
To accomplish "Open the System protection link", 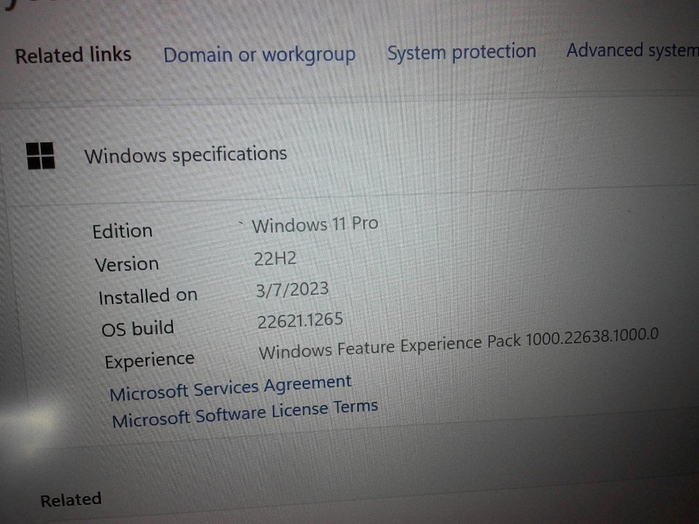I will point(461,52).
